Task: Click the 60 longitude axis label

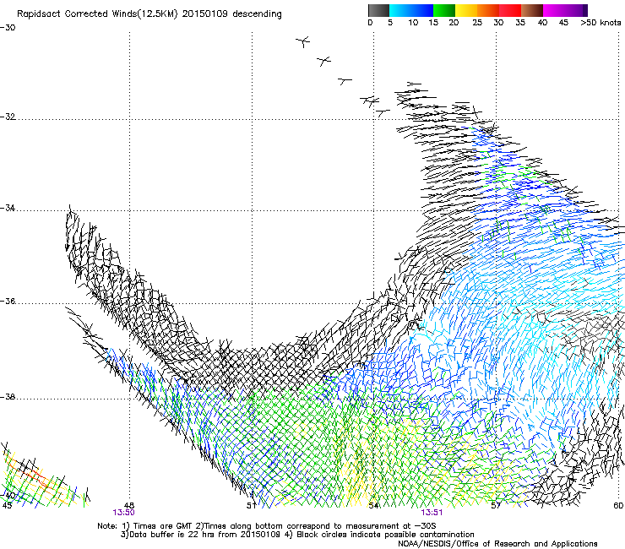Action: click(x=618, y=506)
